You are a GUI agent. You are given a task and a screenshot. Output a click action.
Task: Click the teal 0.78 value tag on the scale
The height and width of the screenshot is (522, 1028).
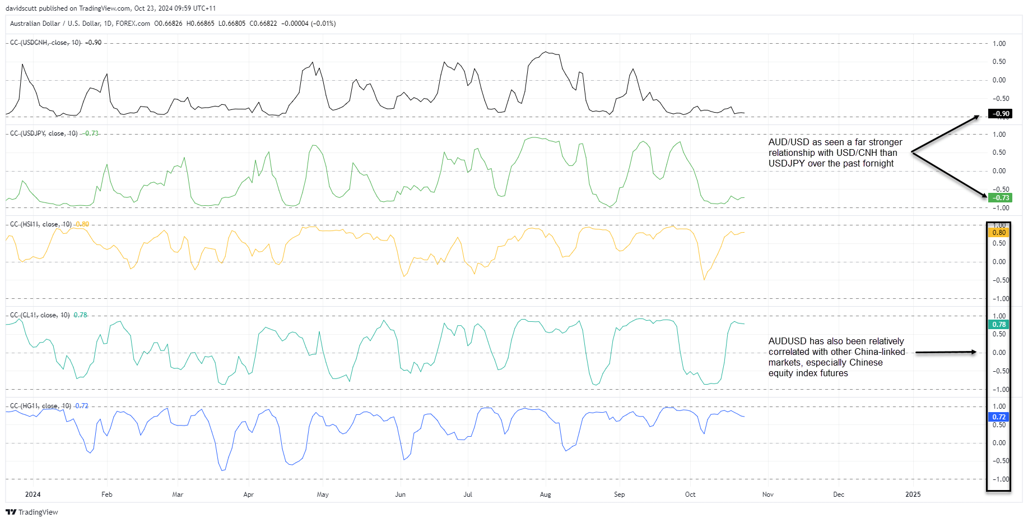[999, 325]
